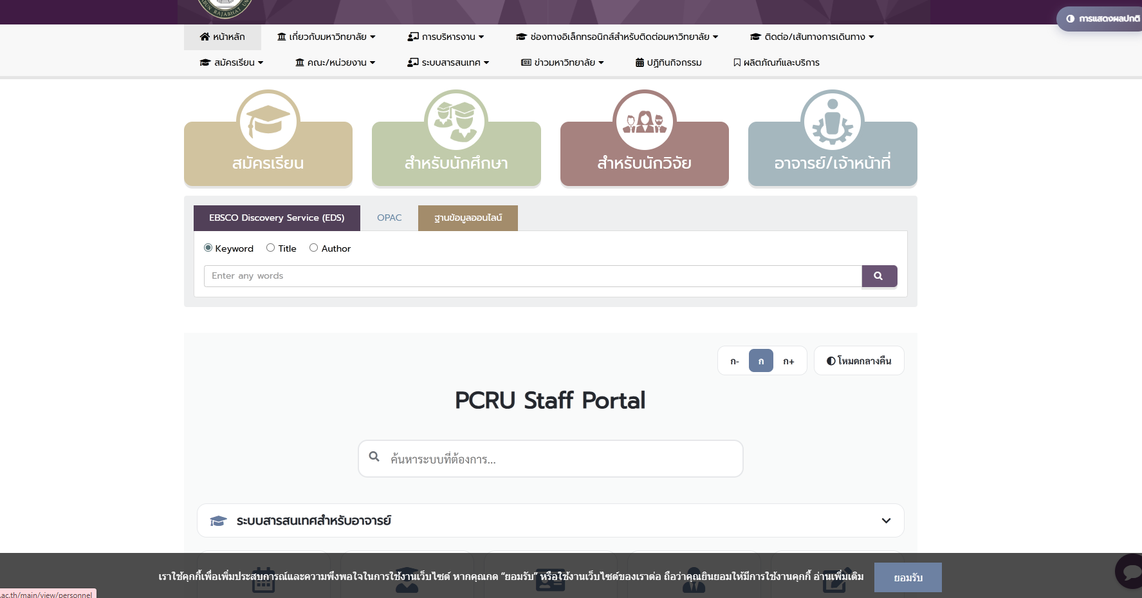Select the Title radio button

click(271, 248)
